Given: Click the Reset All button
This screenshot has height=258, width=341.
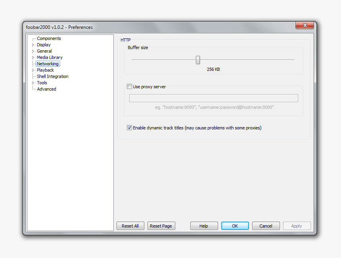Looking at the screenshot, I should (x=130, y=226).
